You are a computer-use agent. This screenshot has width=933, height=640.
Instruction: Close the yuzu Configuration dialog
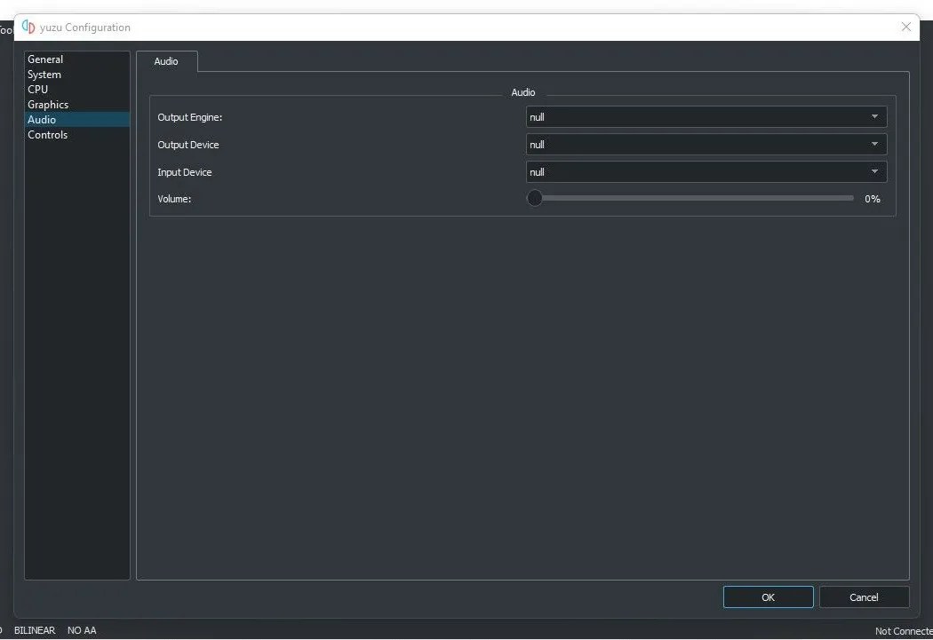coord(906,27)
